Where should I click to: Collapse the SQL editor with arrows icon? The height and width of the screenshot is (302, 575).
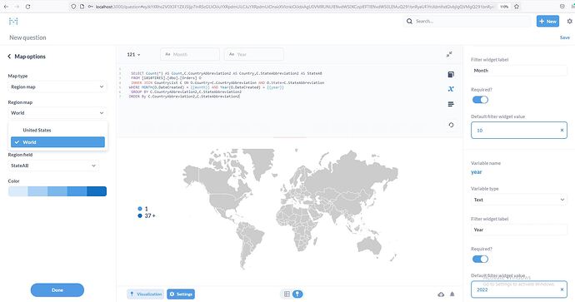coord(449,54)
